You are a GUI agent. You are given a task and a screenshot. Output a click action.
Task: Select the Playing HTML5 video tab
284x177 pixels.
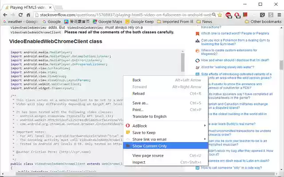(27, 8)
